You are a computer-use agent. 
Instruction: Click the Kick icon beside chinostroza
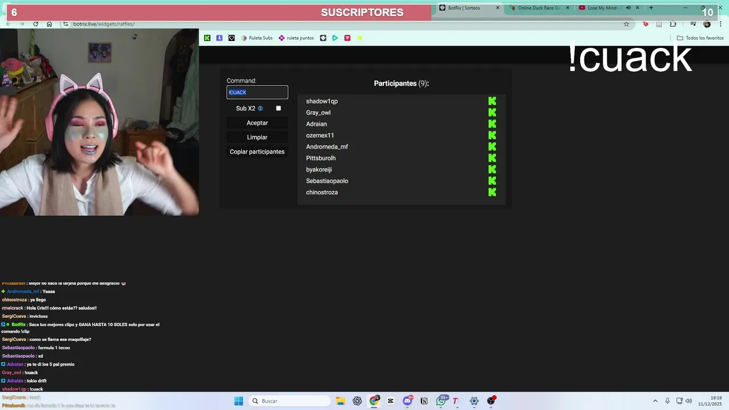(492, 192)
